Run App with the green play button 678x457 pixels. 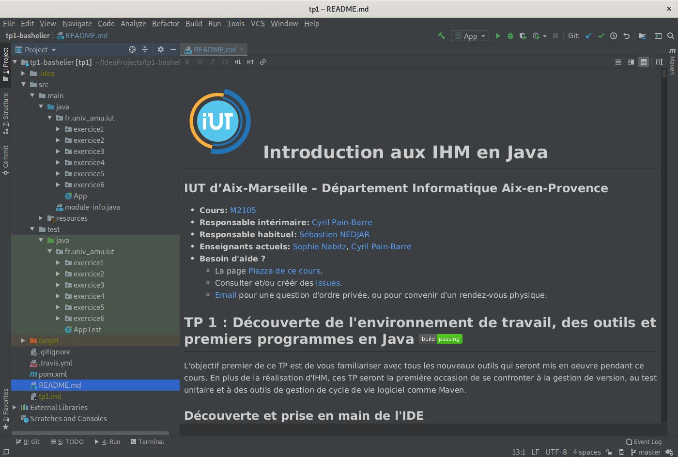[x=498, y=36]
